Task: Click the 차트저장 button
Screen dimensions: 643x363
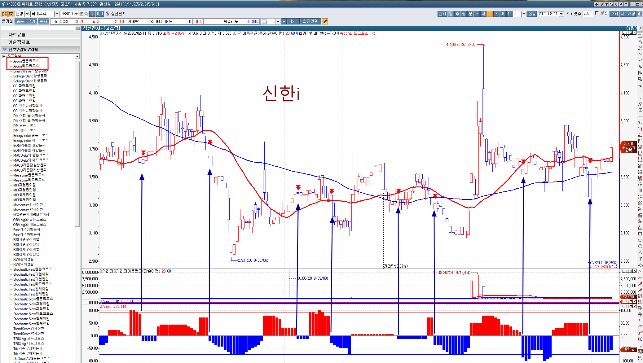Action: point(628,14)
